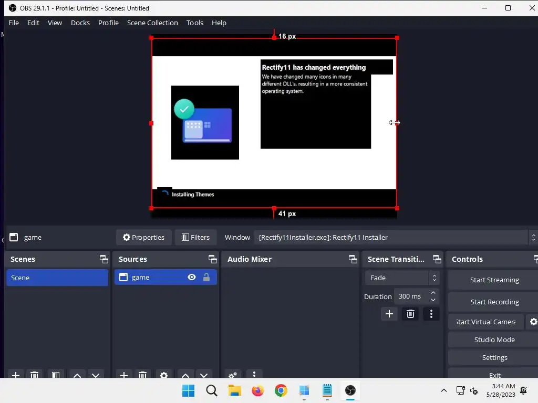Open the Fade transition dropdown
This screenshot has height=403, width=538.
pyautogui.click(x=402, y=278)
